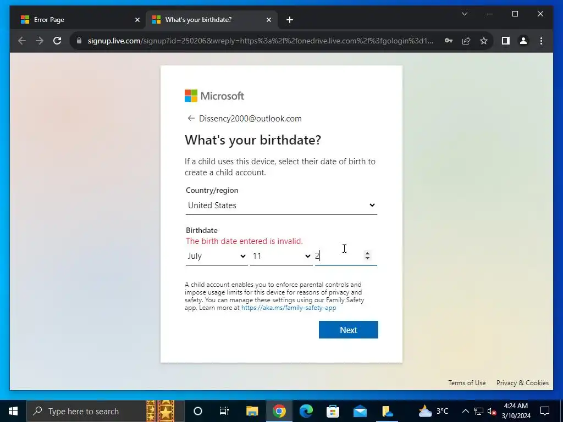Open the OneDrive folder taskbar icon

[387, 411]
